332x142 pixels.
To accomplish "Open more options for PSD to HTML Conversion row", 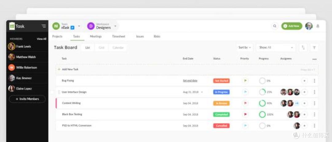I will point(314,126).
